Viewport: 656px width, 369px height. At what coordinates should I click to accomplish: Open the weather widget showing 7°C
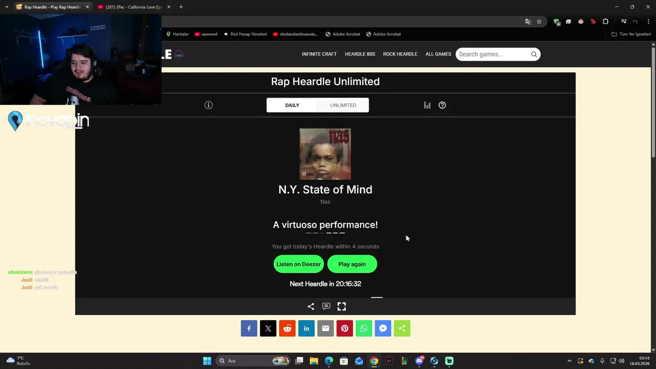18,361
